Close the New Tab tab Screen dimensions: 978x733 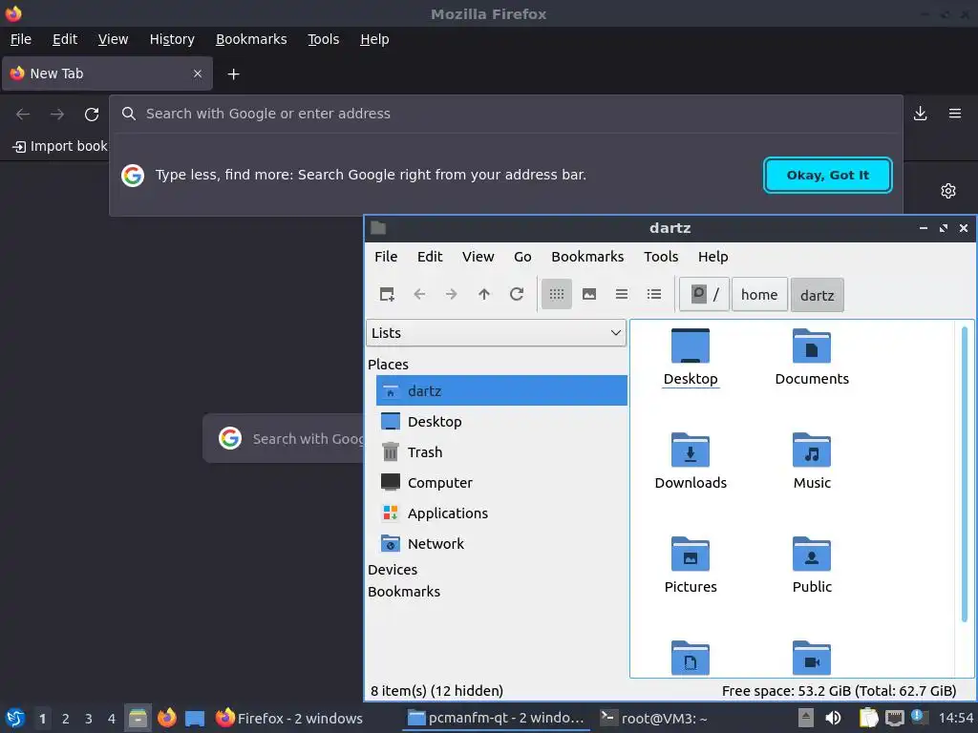(x=198, y=73)
